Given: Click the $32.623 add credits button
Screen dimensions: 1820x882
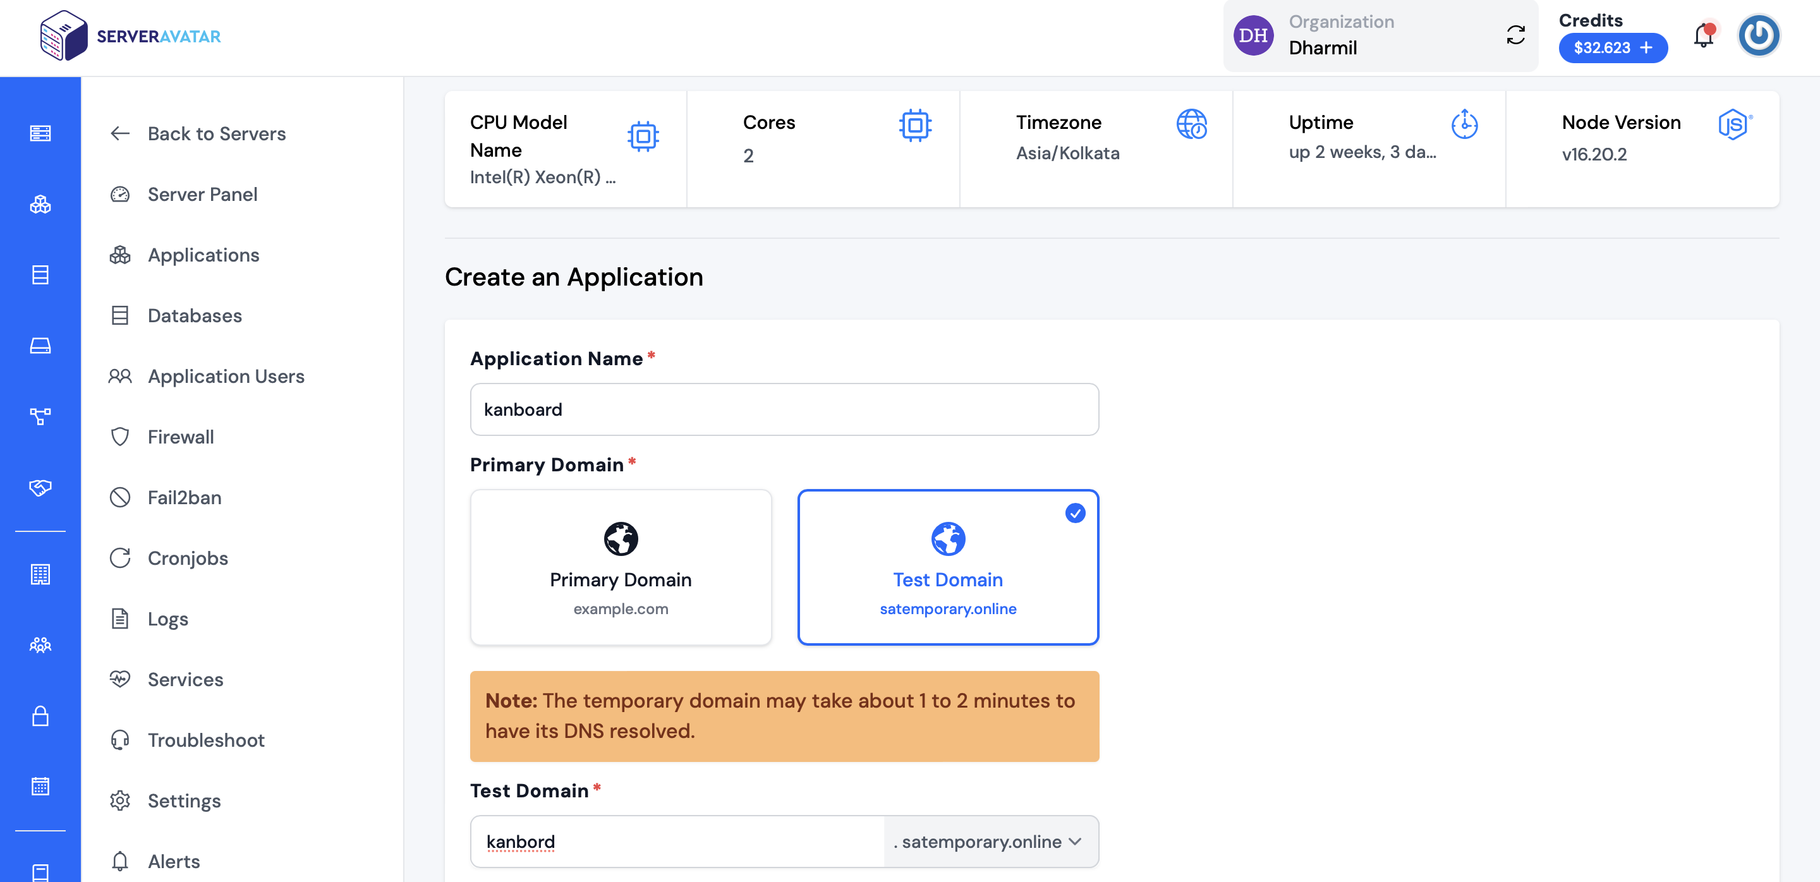Looking at the screenshot, I should click(1613, 48).
